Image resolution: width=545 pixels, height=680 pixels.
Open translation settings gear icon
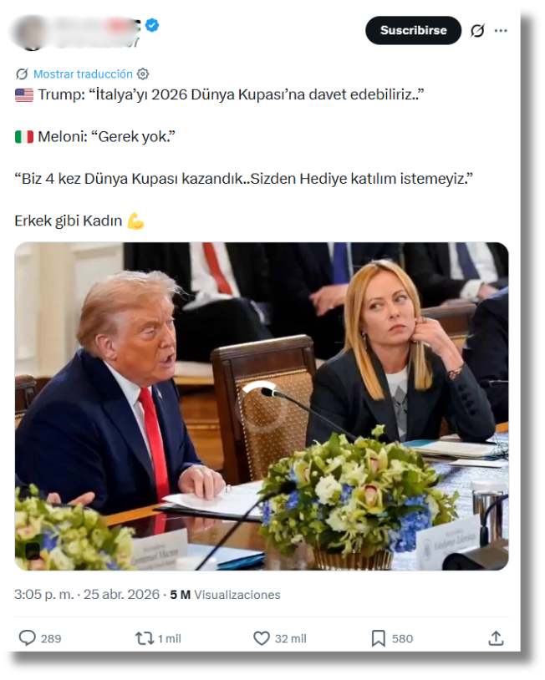point(143,74)
